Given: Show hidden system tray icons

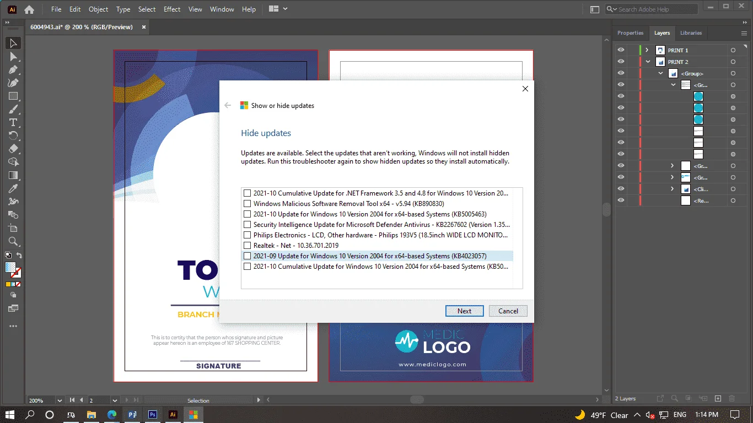Looking at the screenshot, I should pos(637,415).
